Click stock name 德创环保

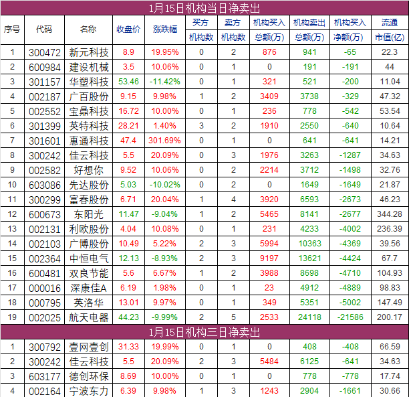pyautogui.click(x=89, y=377)
